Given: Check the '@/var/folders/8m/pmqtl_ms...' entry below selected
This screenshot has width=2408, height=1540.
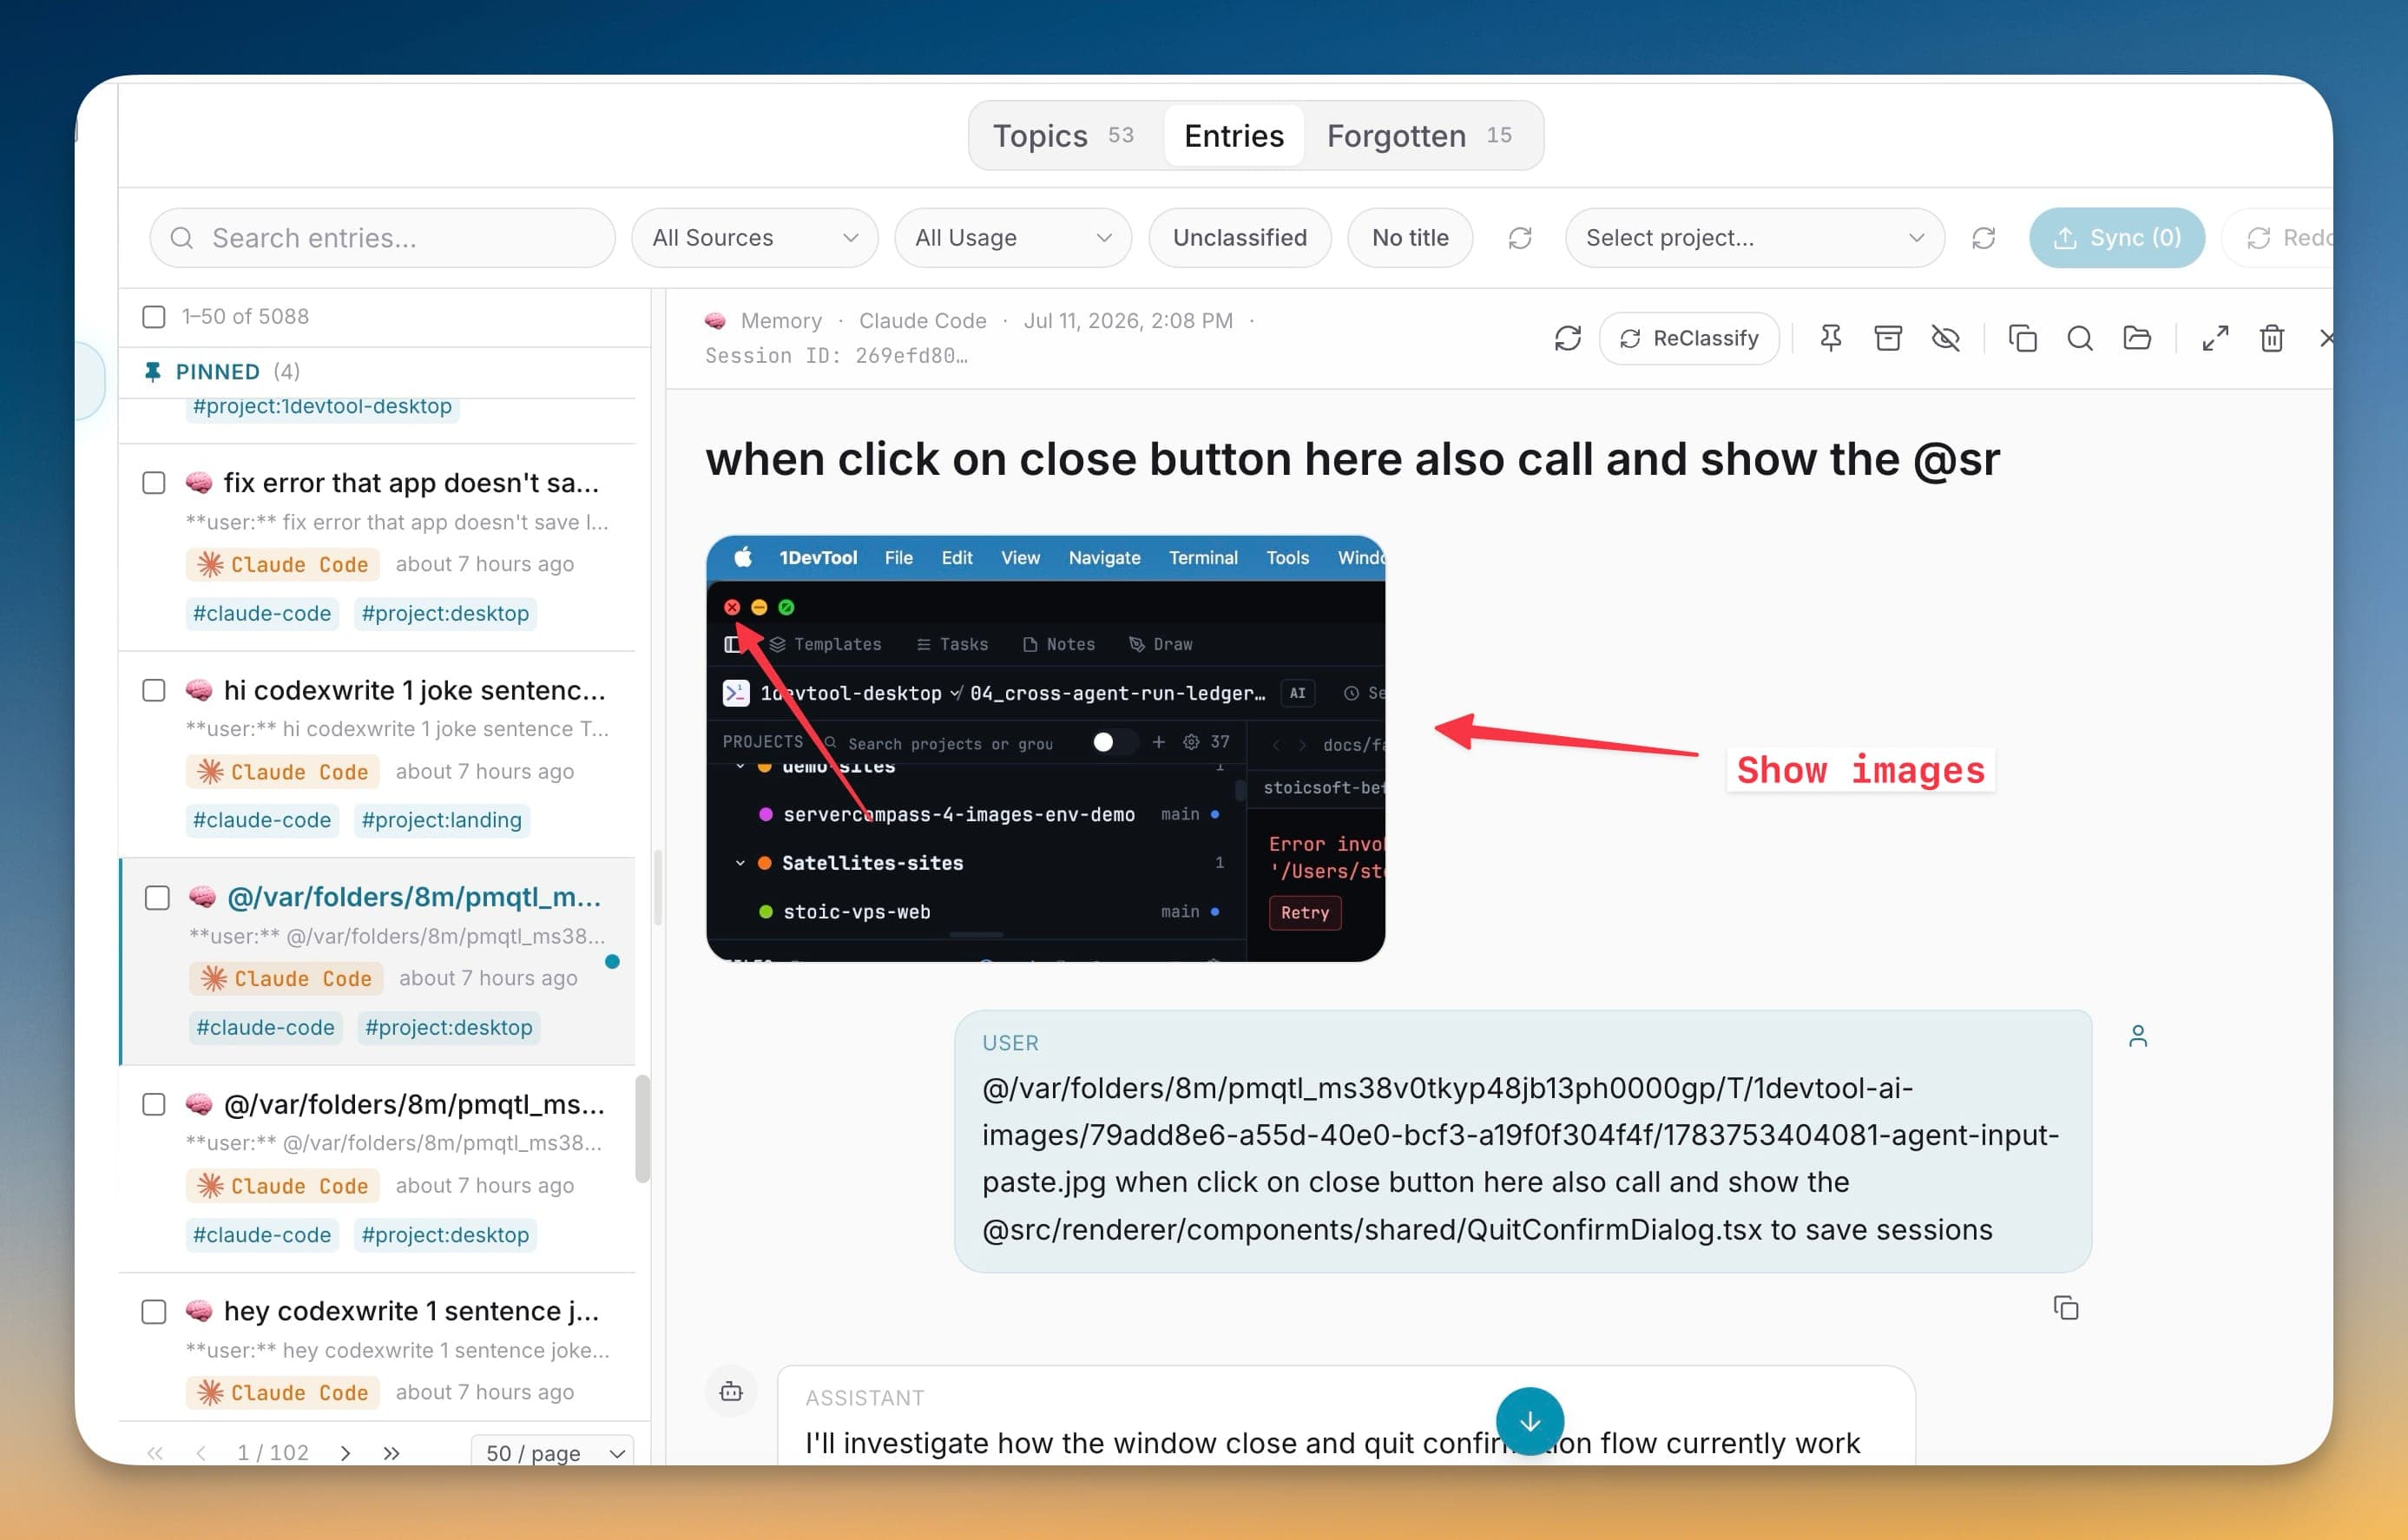Looking at the screenshot, I should tap(154, 1104).
